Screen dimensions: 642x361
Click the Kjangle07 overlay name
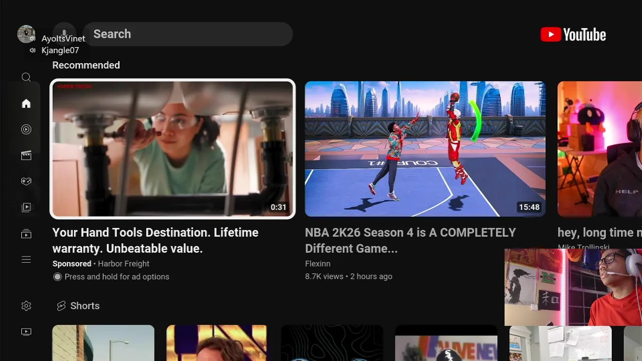coord(60,50)
